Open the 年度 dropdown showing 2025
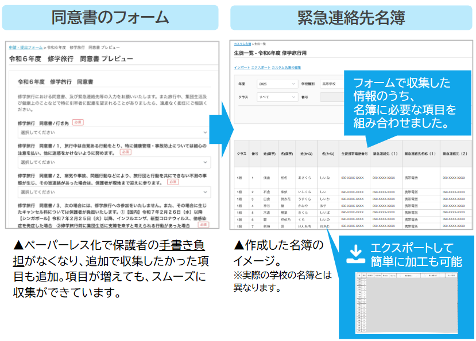 coord(277,84)
